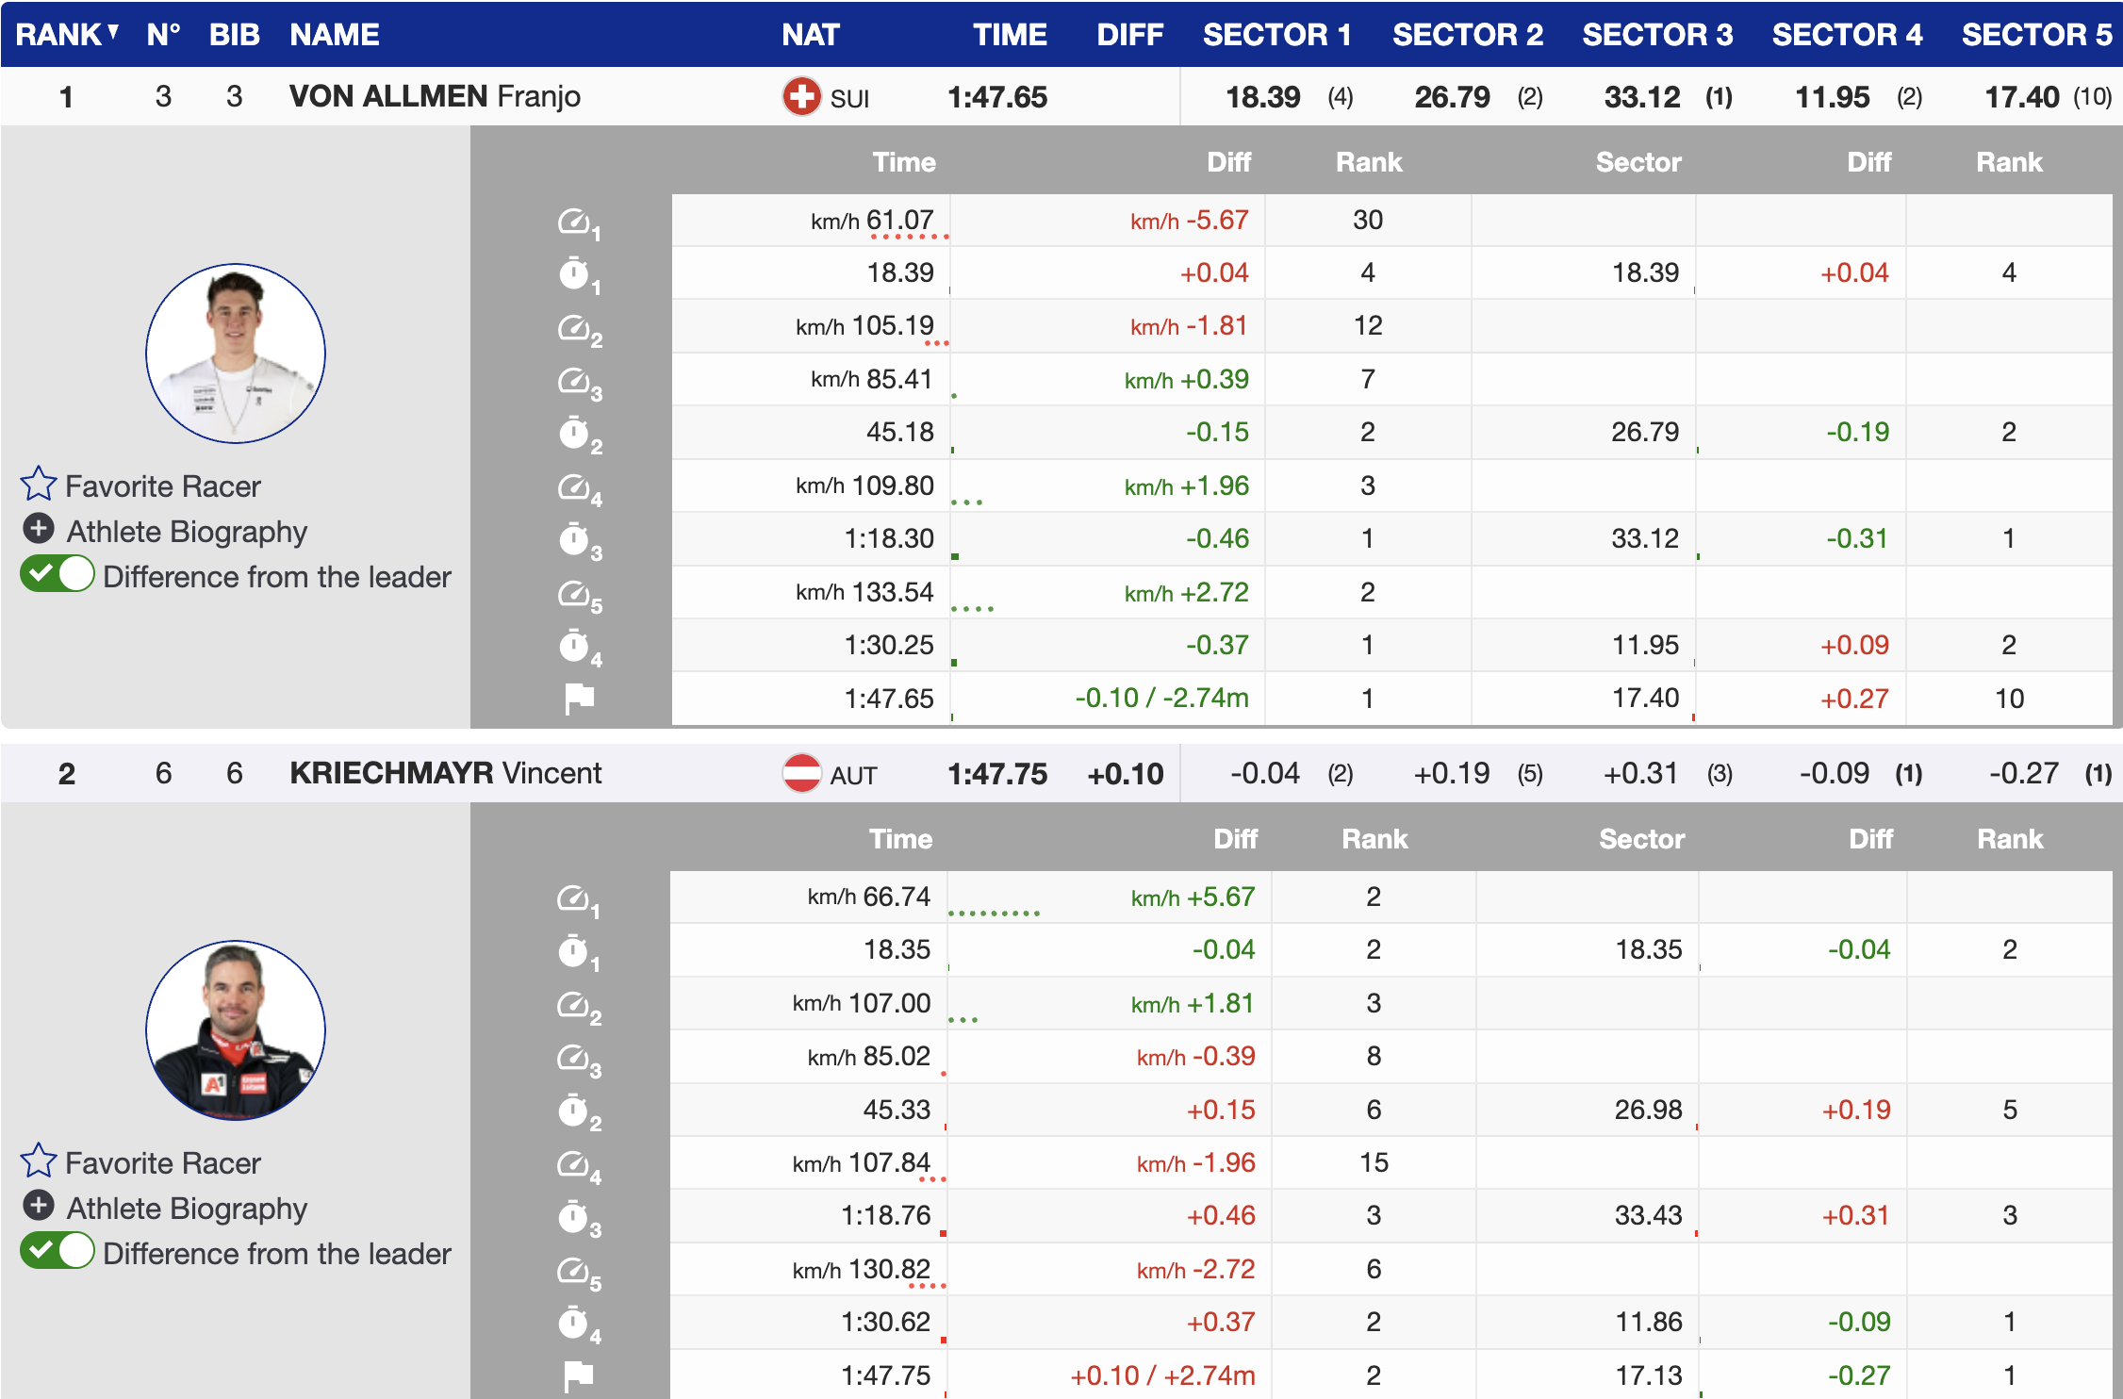This screenshot has width=2123, height=1399.
Task: Click the SECTOR 5 column header
Action: pos(2036,35)
